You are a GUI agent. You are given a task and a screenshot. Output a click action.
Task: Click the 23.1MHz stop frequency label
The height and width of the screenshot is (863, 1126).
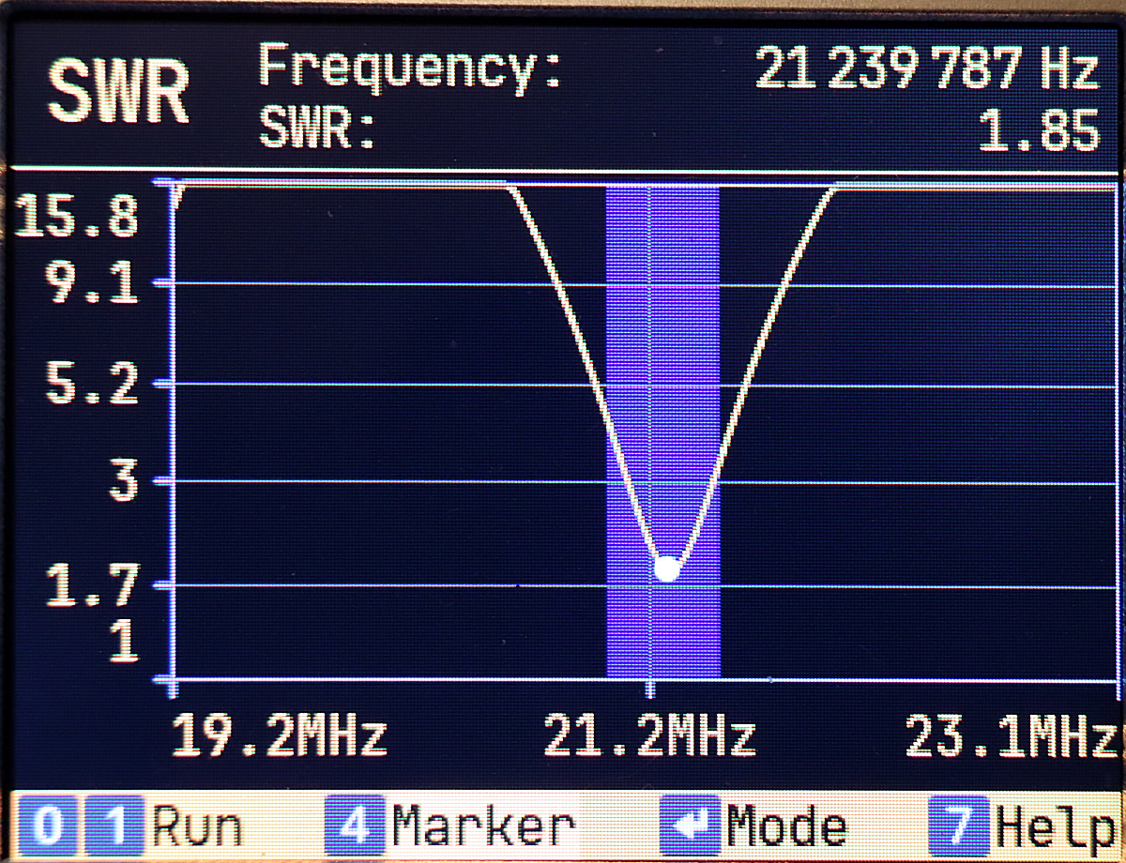click(1010, 737)
